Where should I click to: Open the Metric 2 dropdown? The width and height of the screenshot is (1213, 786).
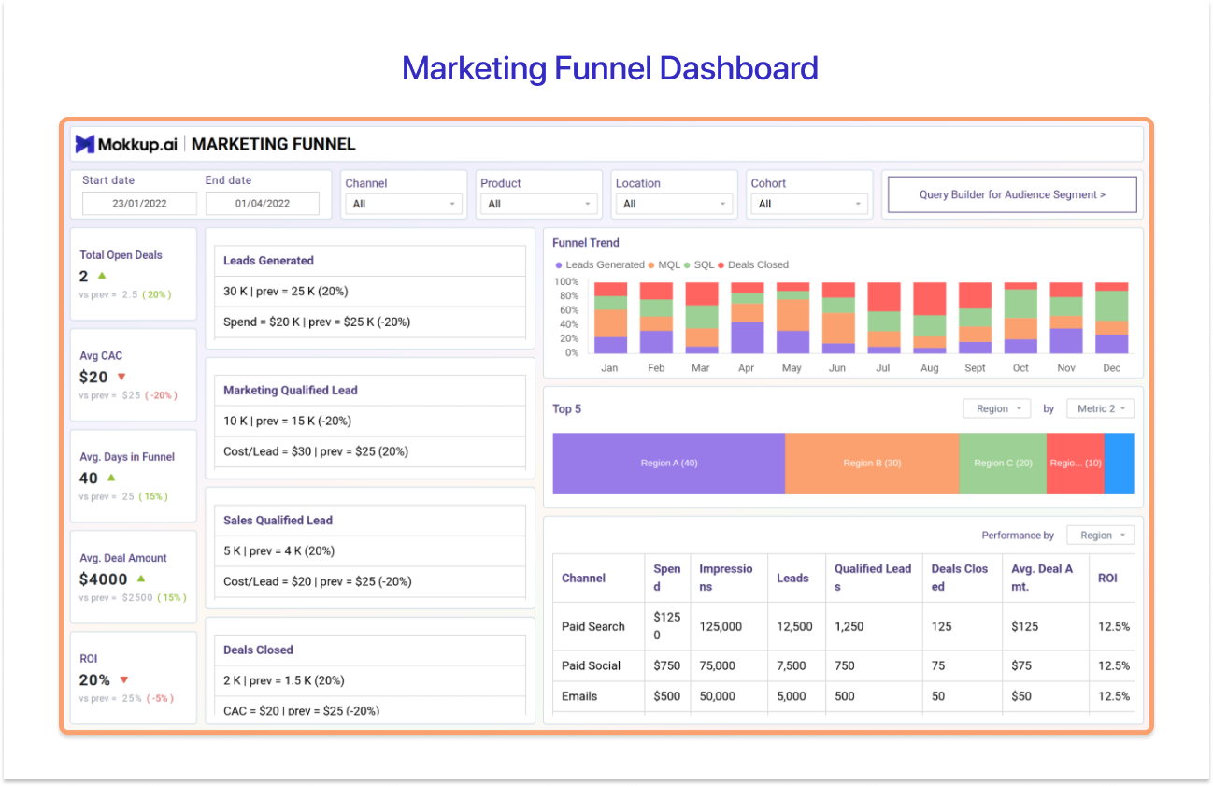pyautogui.click(x=1100, y=408)
